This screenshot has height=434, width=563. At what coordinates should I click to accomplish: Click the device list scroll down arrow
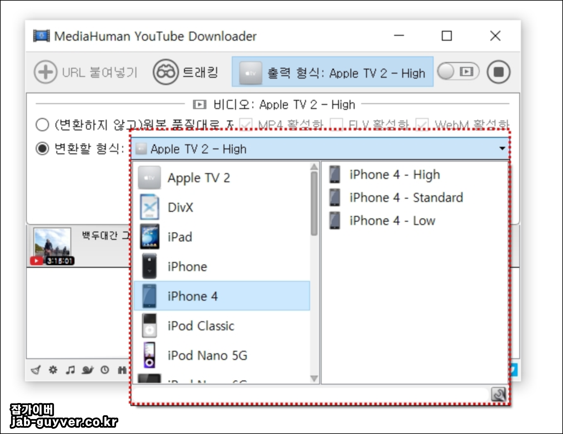pos(314,378)
